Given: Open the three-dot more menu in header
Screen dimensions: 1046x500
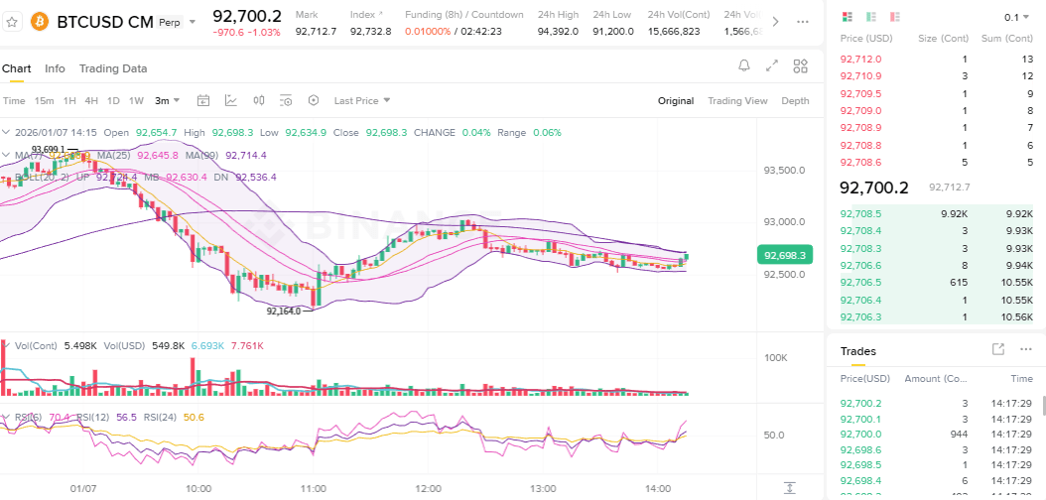Looking at the screenshot, I should point(803,22).
